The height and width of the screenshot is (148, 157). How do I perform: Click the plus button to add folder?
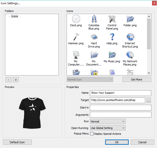pyautogui.click(x=16, y=79)
